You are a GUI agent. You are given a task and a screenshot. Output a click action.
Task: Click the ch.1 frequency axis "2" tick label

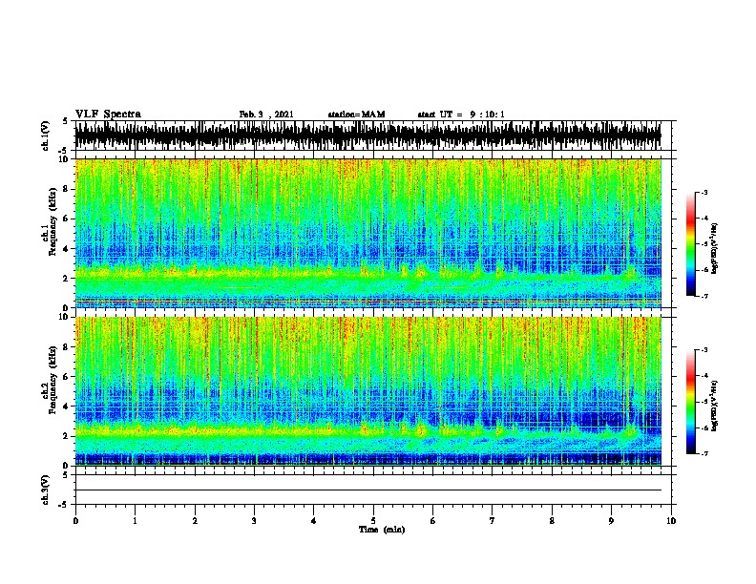click(x=66, y=278)
